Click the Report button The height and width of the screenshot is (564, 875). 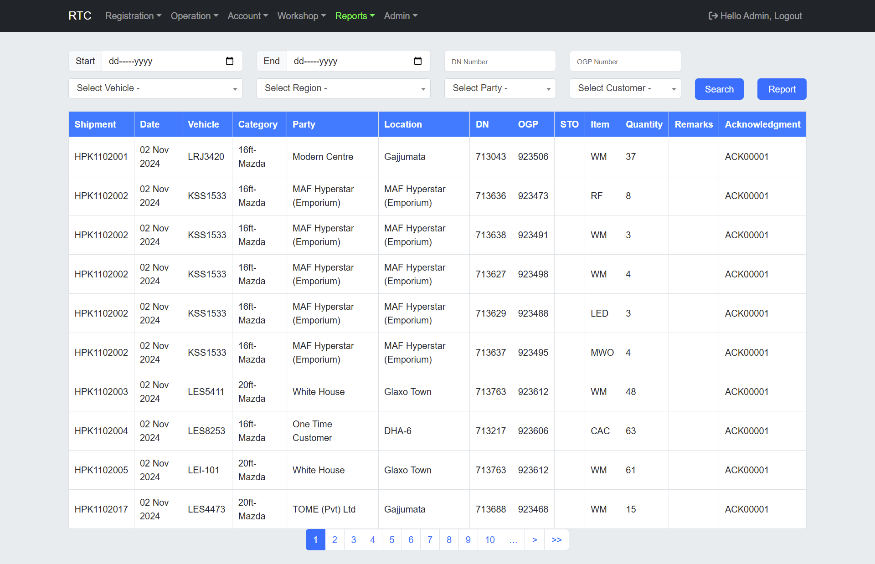(x=782, y=89)
